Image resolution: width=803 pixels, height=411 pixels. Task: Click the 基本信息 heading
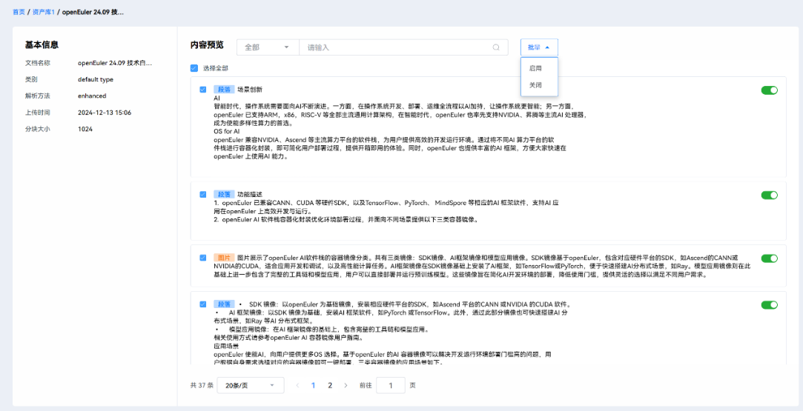[42, 45]
